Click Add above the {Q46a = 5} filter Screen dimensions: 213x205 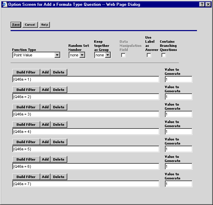coord(45,142)
